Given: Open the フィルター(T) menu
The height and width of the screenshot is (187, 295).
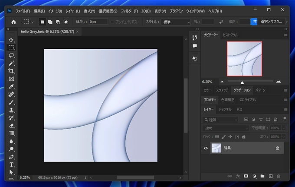Looking at the screenshot, I should tap(129, 11).
